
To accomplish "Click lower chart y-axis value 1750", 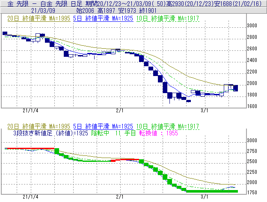I will 252,193.
